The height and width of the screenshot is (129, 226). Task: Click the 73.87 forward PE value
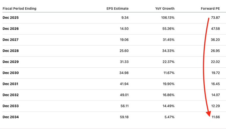pyautogui.click(x=215, y=18)
